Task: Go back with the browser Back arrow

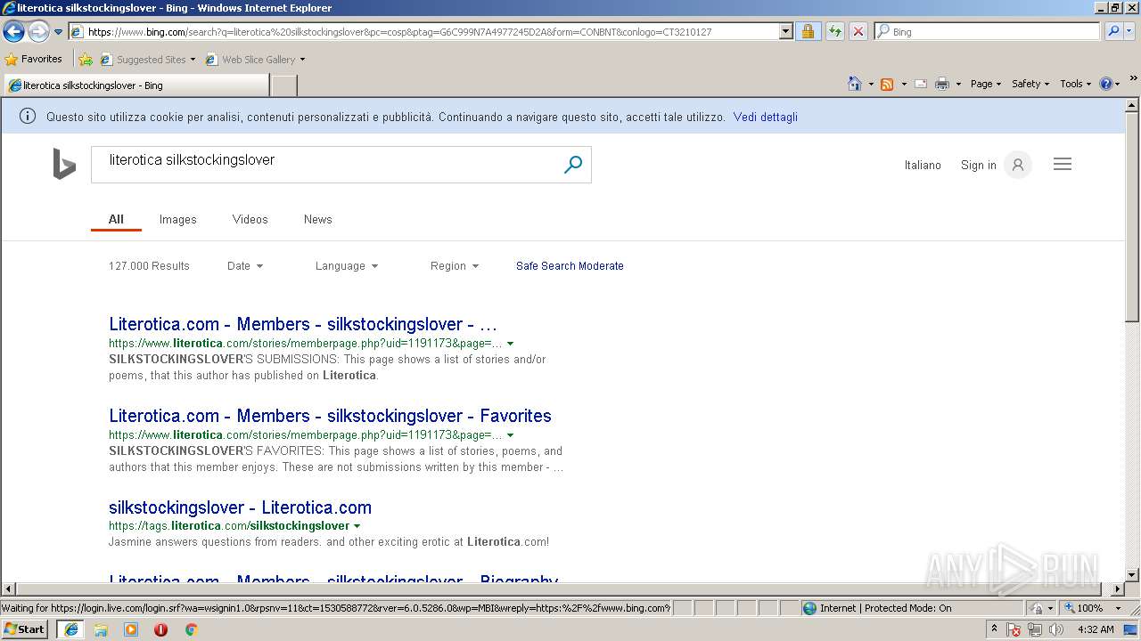Action: pyautogui.click(x=13, y=31)
